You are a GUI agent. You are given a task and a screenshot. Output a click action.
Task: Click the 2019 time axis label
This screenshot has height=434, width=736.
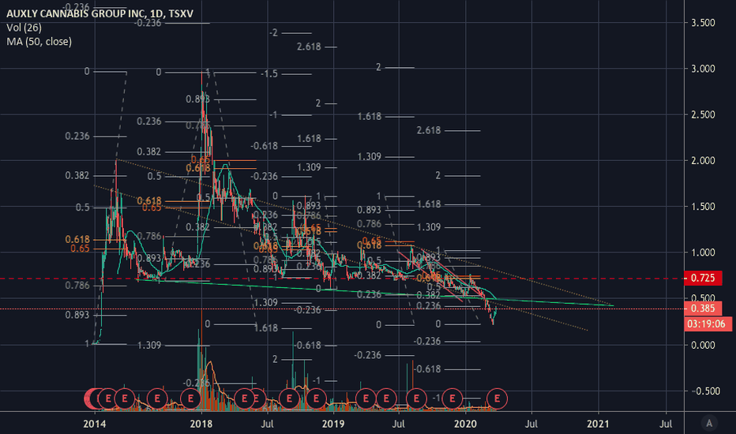(x=333, y=425)
